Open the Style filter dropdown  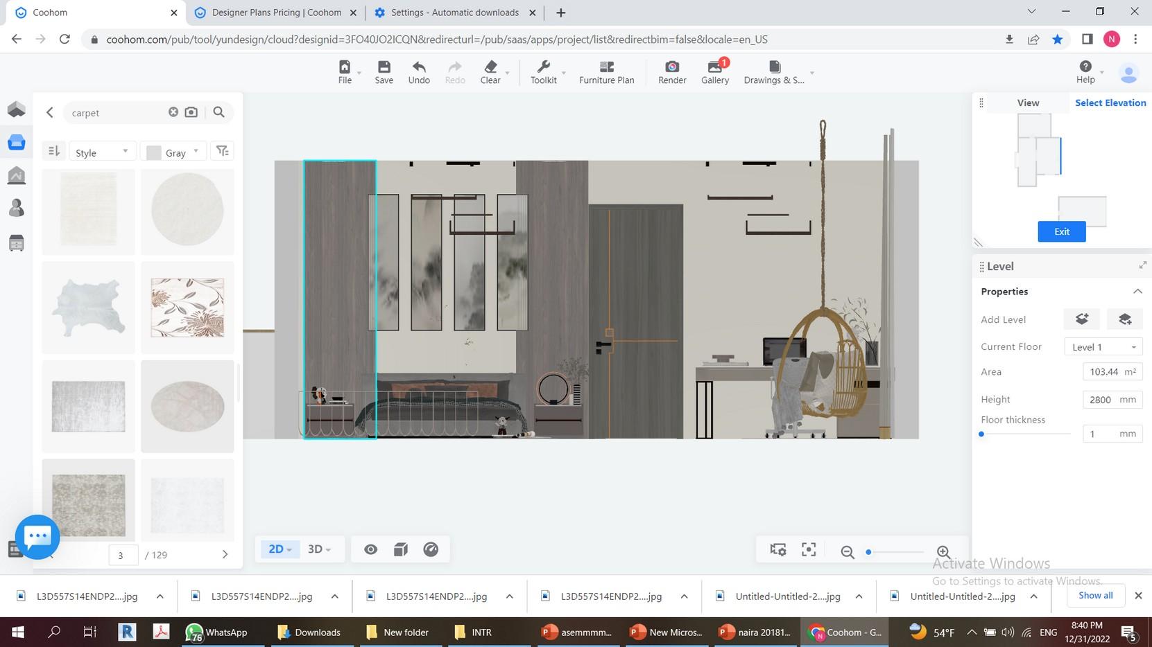(101, 152)
